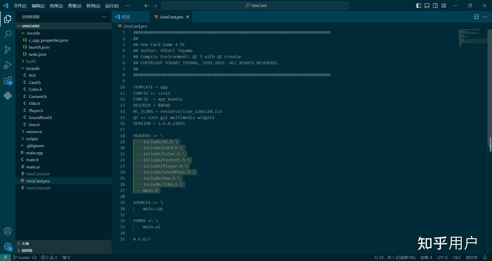The image size is (492, 261).
Task: Change encoding via UTF-8 status item
Action: click(x=442, y=257)
